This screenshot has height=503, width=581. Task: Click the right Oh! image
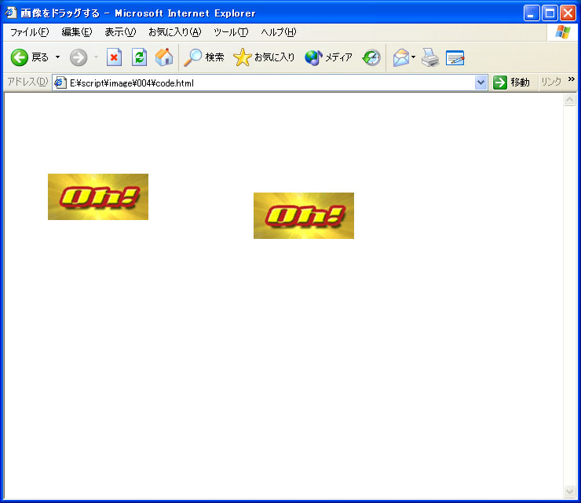click(x=304, y=215)
